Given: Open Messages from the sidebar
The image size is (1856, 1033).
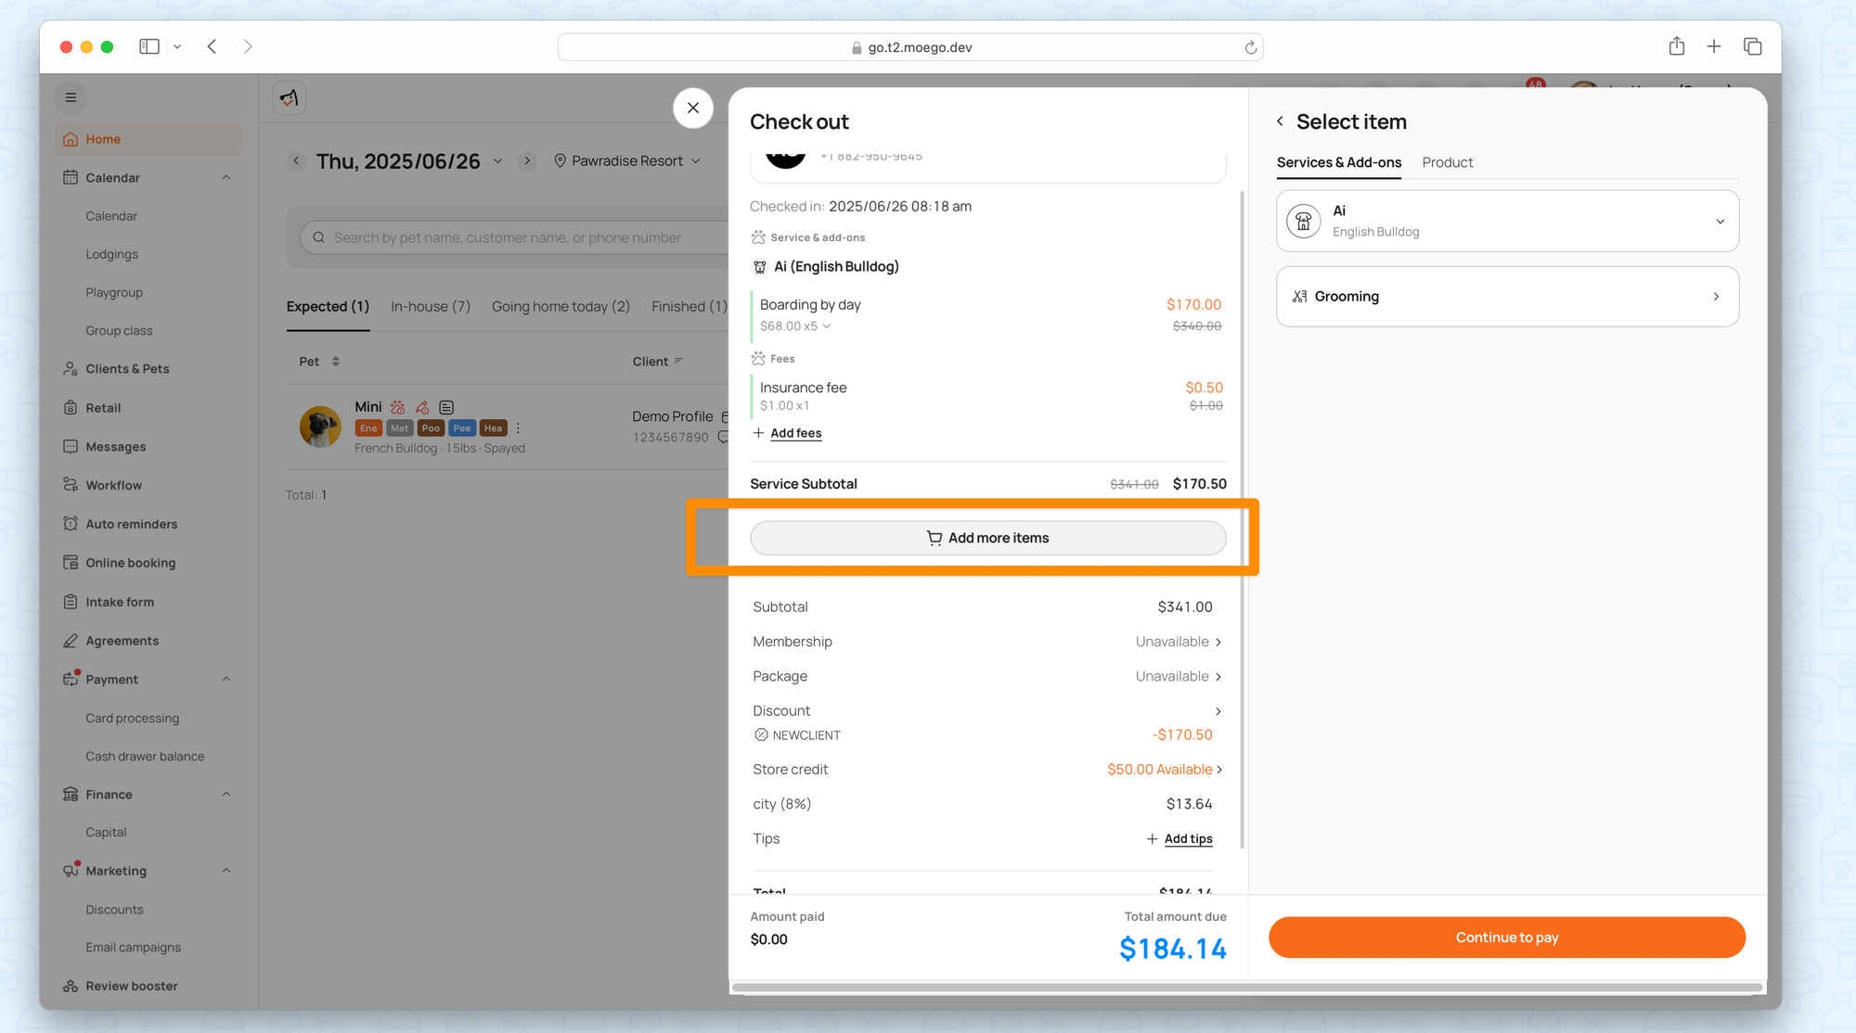Looking at the screenshot, I should (115, 447).
